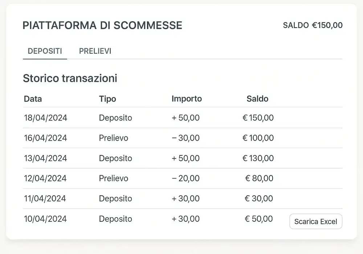Click the € 80,00 balance cell
The height and width of the screenshot is (254, 363).
point(259,179)
